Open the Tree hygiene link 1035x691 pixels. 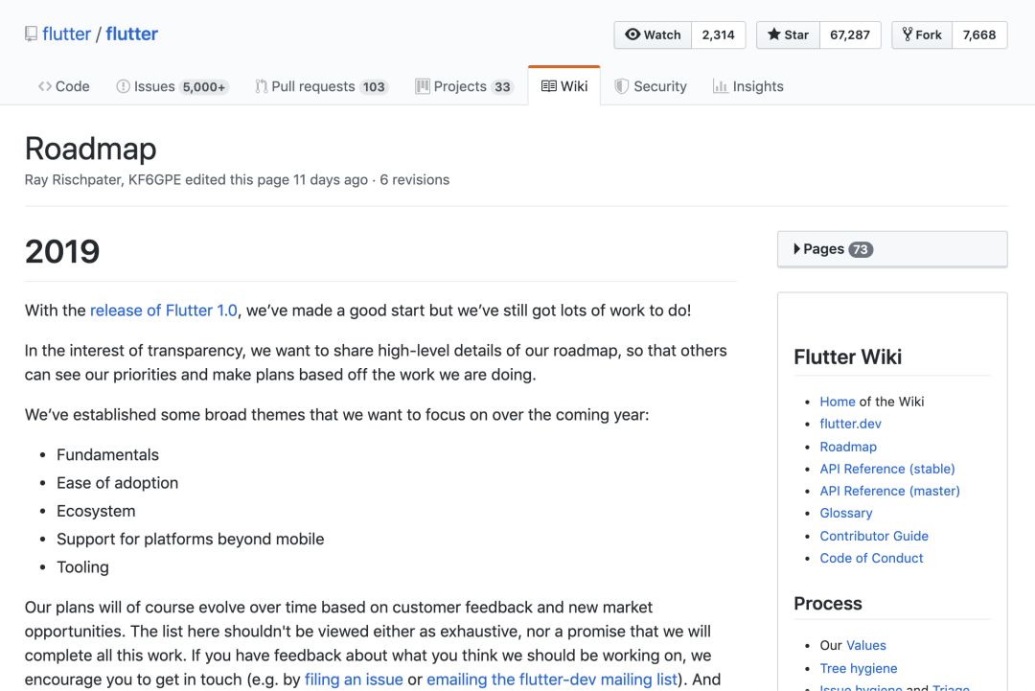(x=858, y=669)
